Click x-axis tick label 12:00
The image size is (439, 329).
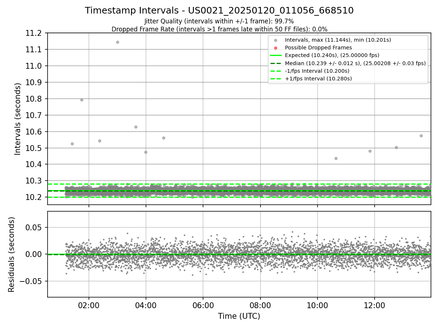(x=375, y=305)
